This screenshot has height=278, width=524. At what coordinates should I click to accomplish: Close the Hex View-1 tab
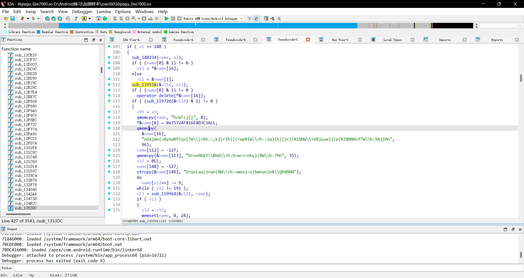360,40
